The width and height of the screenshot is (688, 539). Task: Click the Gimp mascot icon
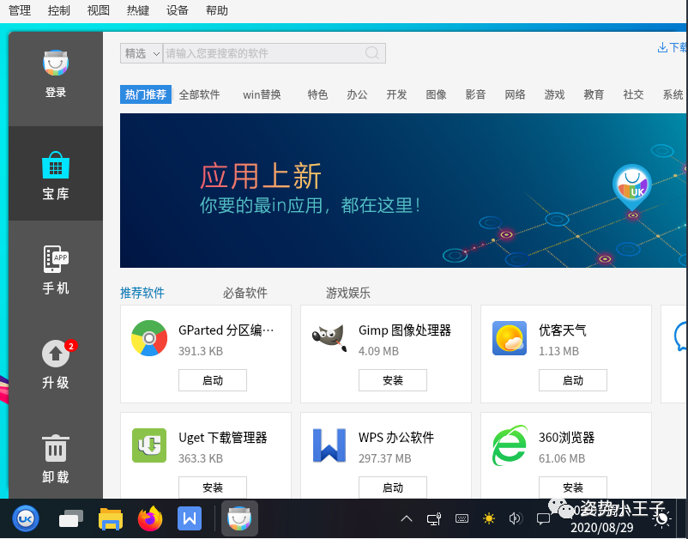pos(329,338)
